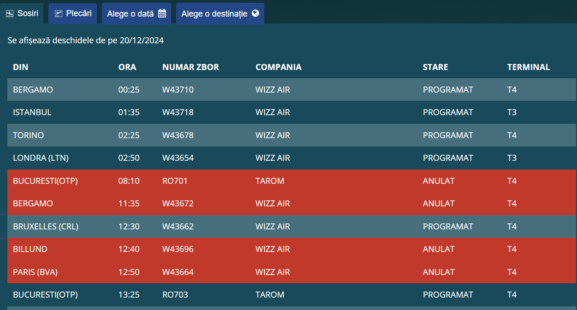The width and height of the screenshot is (577, 310).
Task: Click the 01:35 arrival time
Action: (129, 112)
